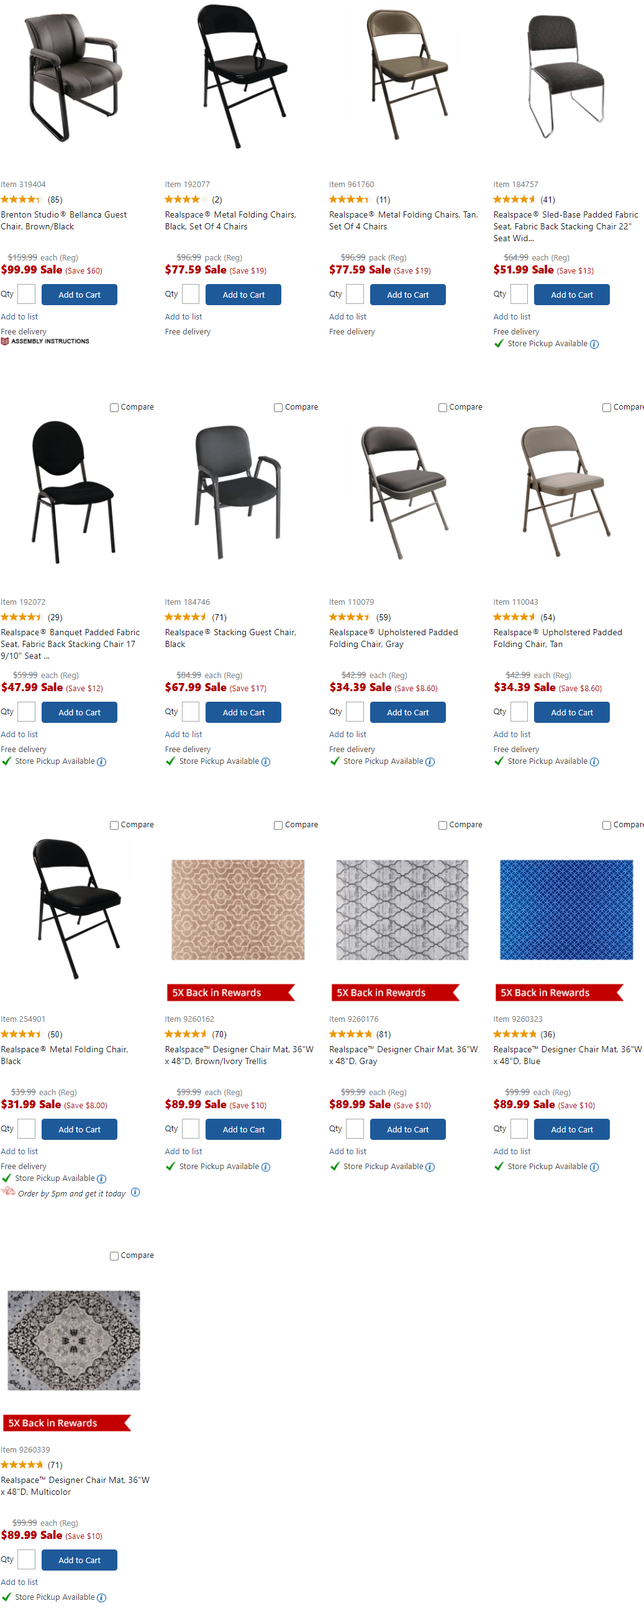
Task: Open assembly instructions for the Bellanca Guest Chair
Action: (45, 341)
